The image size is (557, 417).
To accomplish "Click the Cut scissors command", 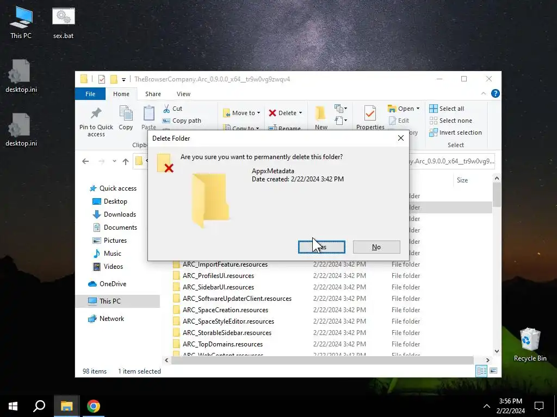I will coord(172,109).
